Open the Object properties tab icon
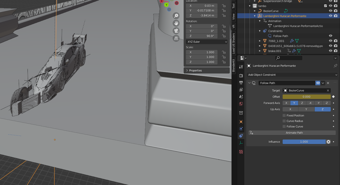Image resolution: width=340 pixels, height=185 pixels. (x=241, y=122)
